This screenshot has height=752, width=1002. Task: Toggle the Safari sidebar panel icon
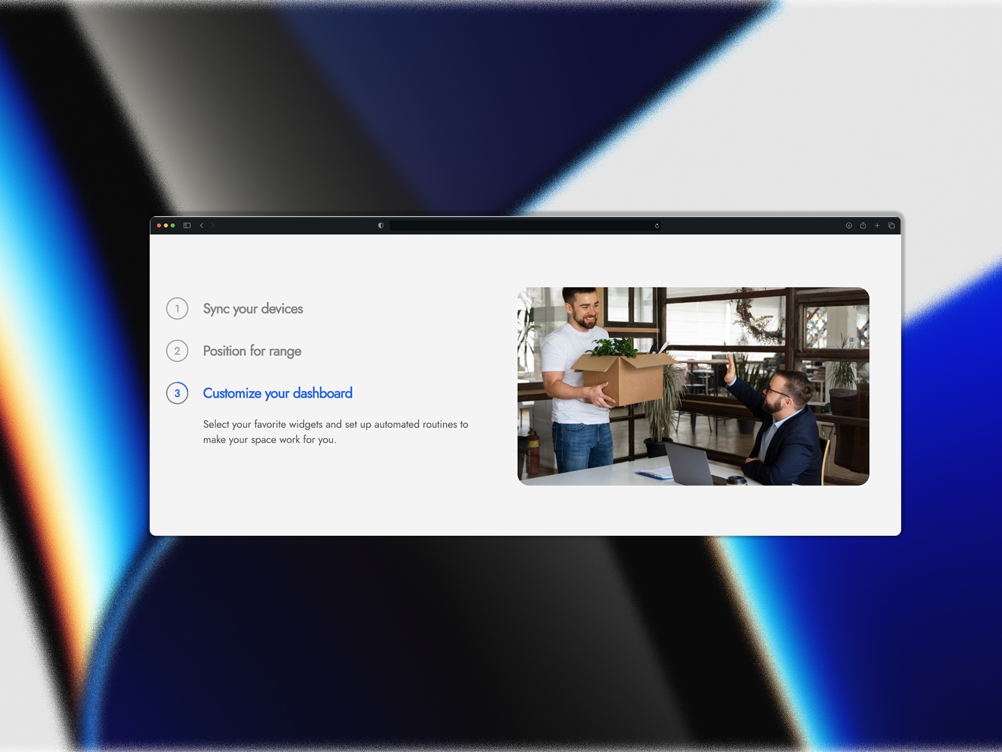click(x=187, y=226)
